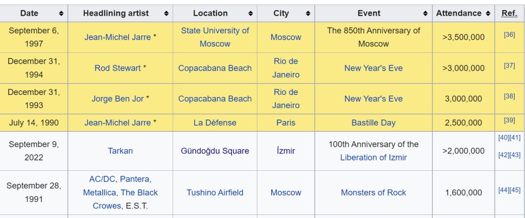Open State University of Moscow link
The width and height of the screenshot is (525, 218).
tap(215, 37)
